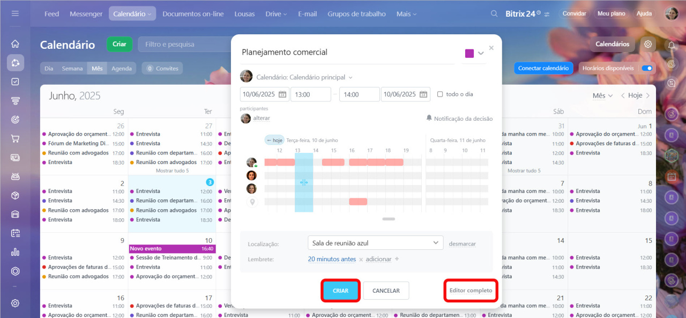Switch to Agenda view tab
The height and width of the screenshot is (318, 686).
(x=122, y=68)
